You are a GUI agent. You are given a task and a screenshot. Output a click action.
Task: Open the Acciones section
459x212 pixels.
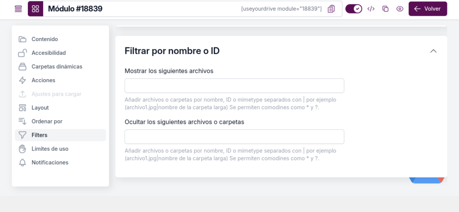pyautogui.click(x=61, y=81)
